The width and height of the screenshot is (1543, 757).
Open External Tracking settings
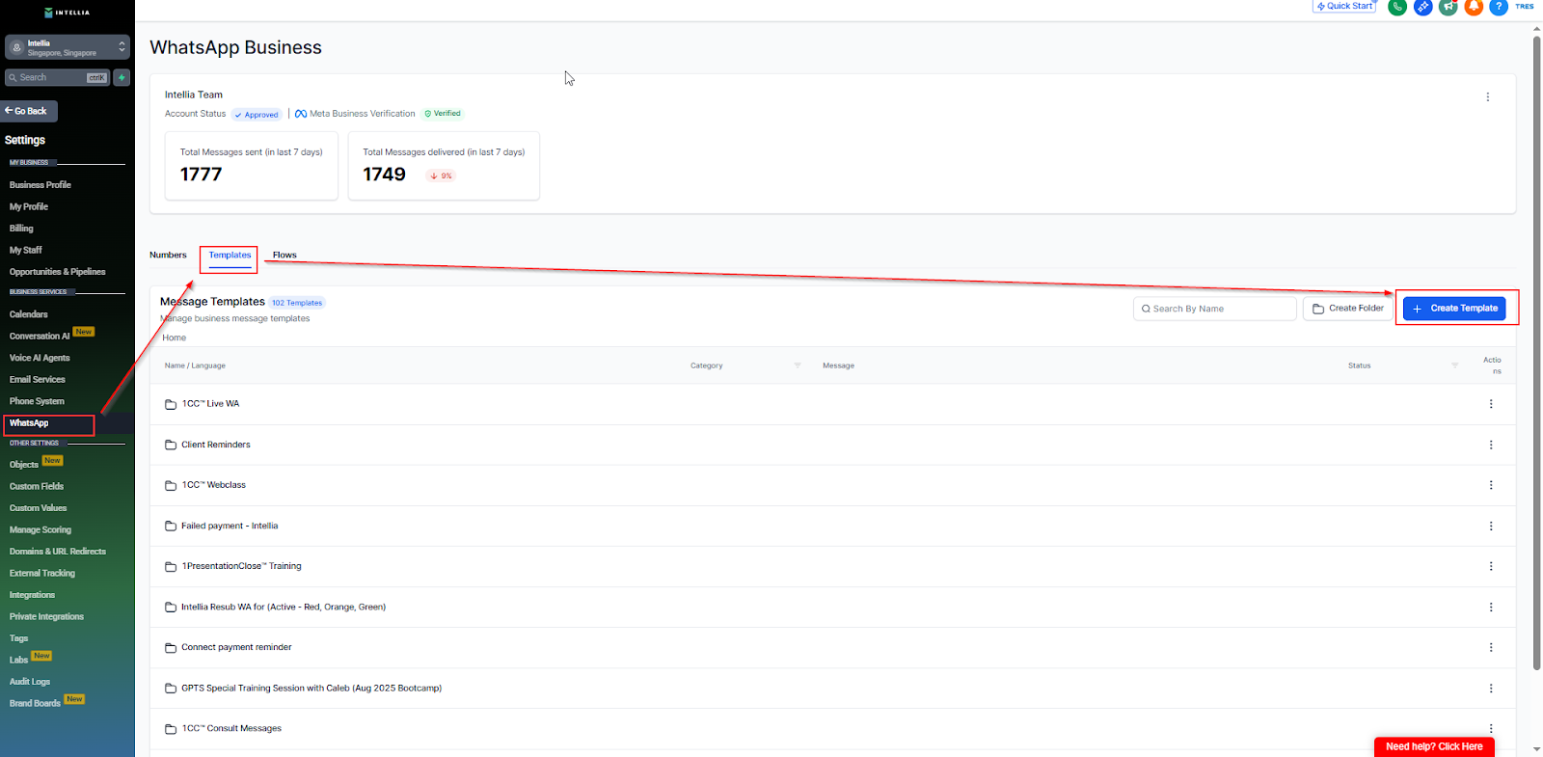pyautogui.click(x=42, y=574)
